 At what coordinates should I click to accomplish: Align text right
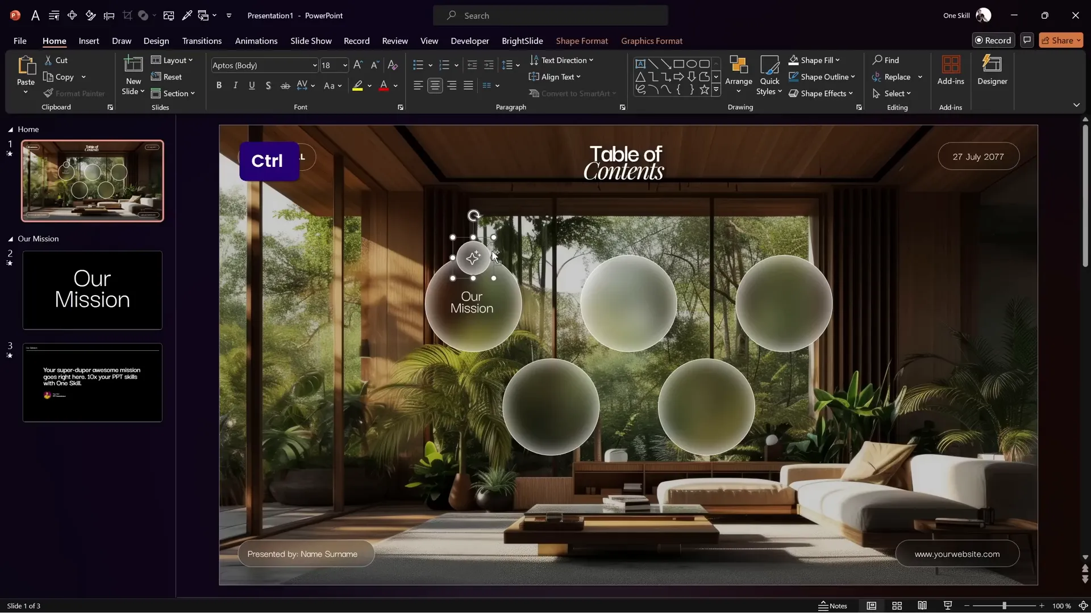452,85
